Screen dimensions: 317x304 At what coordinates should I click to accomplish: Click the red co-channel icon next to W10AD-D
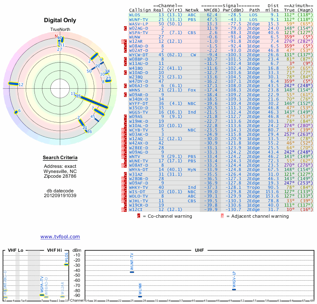pyautogui.click(x=126, y=72)
